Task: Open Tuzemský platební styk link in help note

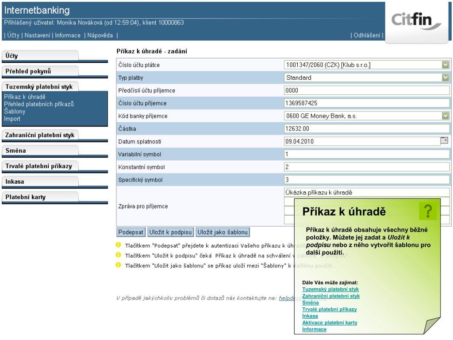Action: [x=330, y=289]
